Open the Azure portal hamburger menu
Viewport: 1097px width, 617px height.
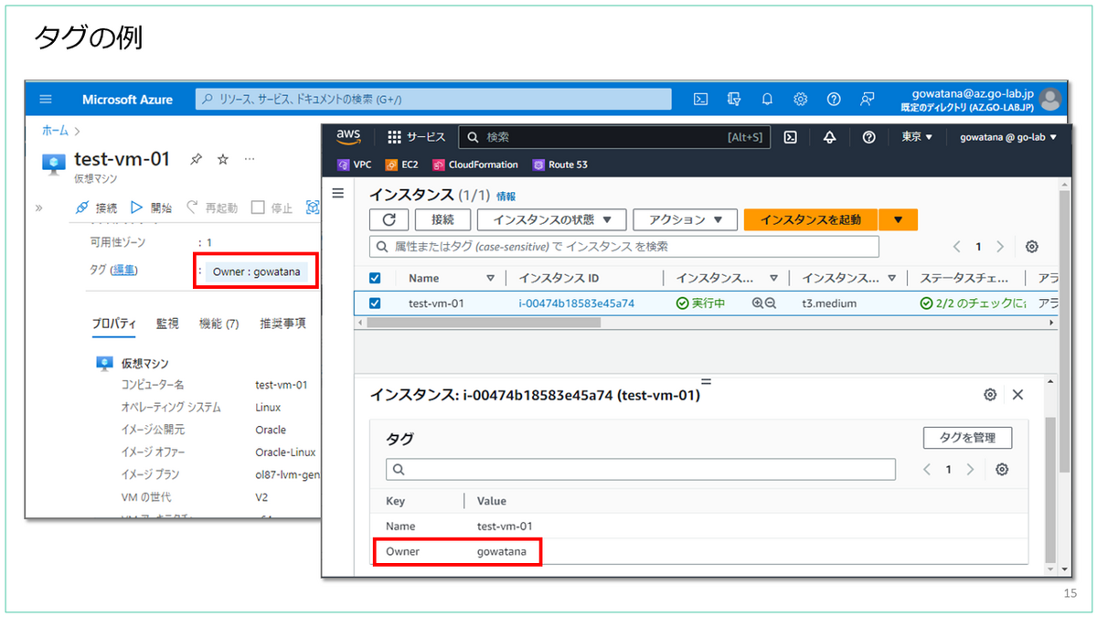point(47,100)
